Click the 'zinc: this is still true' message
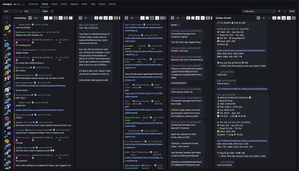 point(88,28)
